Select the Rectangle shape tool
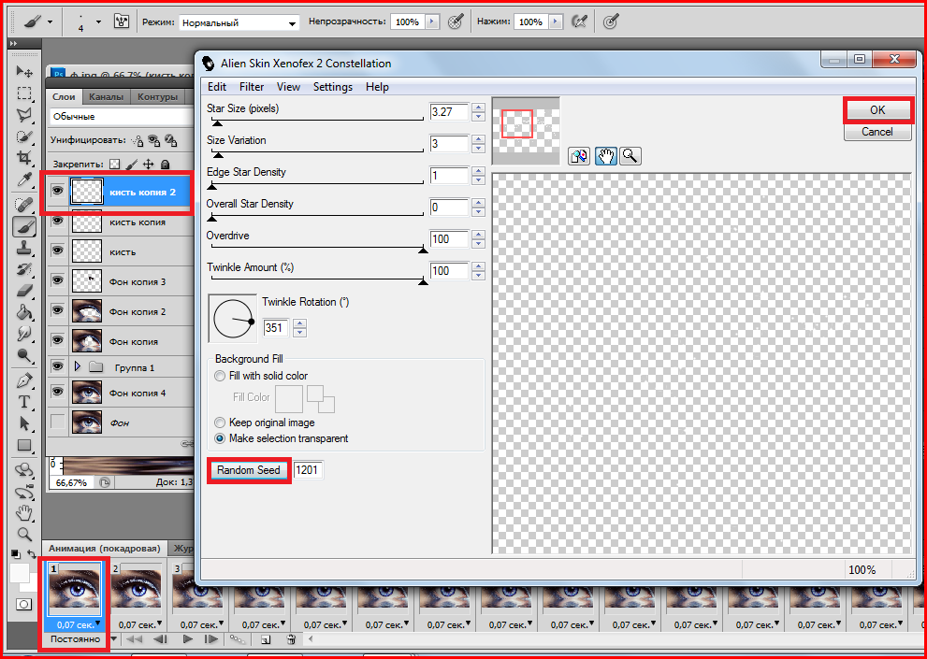 pos(23,445)
